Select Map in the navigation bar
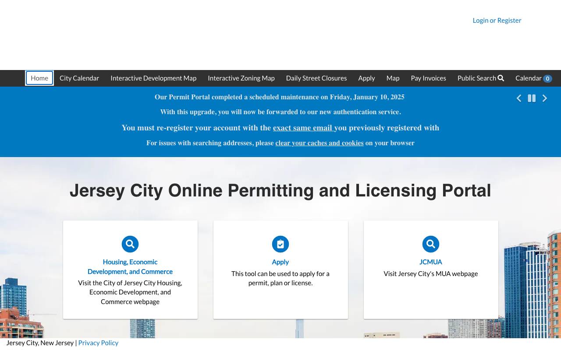Image resolution: width=561 pixels, height=350 pixels. [x=393, y=78]
